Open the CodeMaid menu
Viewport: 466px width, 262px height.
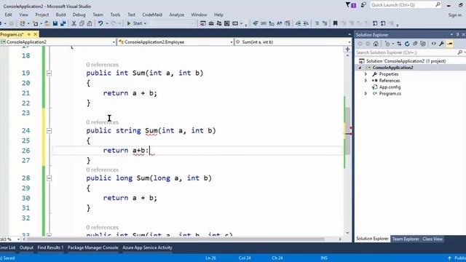click(x=152, y=15)
